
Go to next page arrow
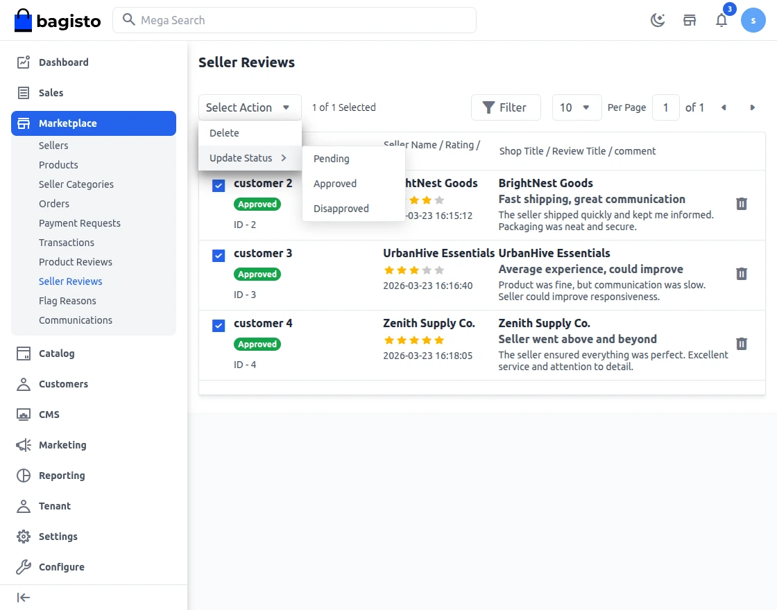coord(753,107)
